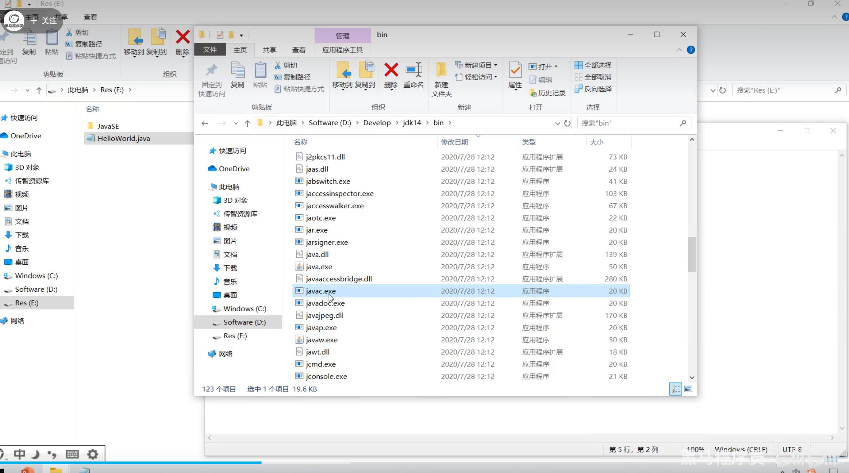Click the refresh icon next to bin address bar
This screenshot has width=849, height=473.
click(x=567, y=123)
